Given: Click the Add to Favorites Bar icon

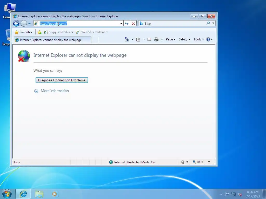Looking at the screenshot, I should pyautogui.click(x=39, y=32).
